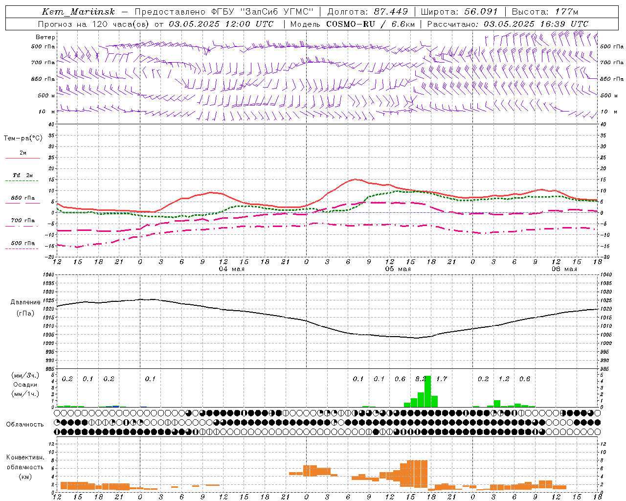This screenshot has height=501, width=626.
Task: Click the blue precipitation bar near 21h
Action: pos(116,406)
